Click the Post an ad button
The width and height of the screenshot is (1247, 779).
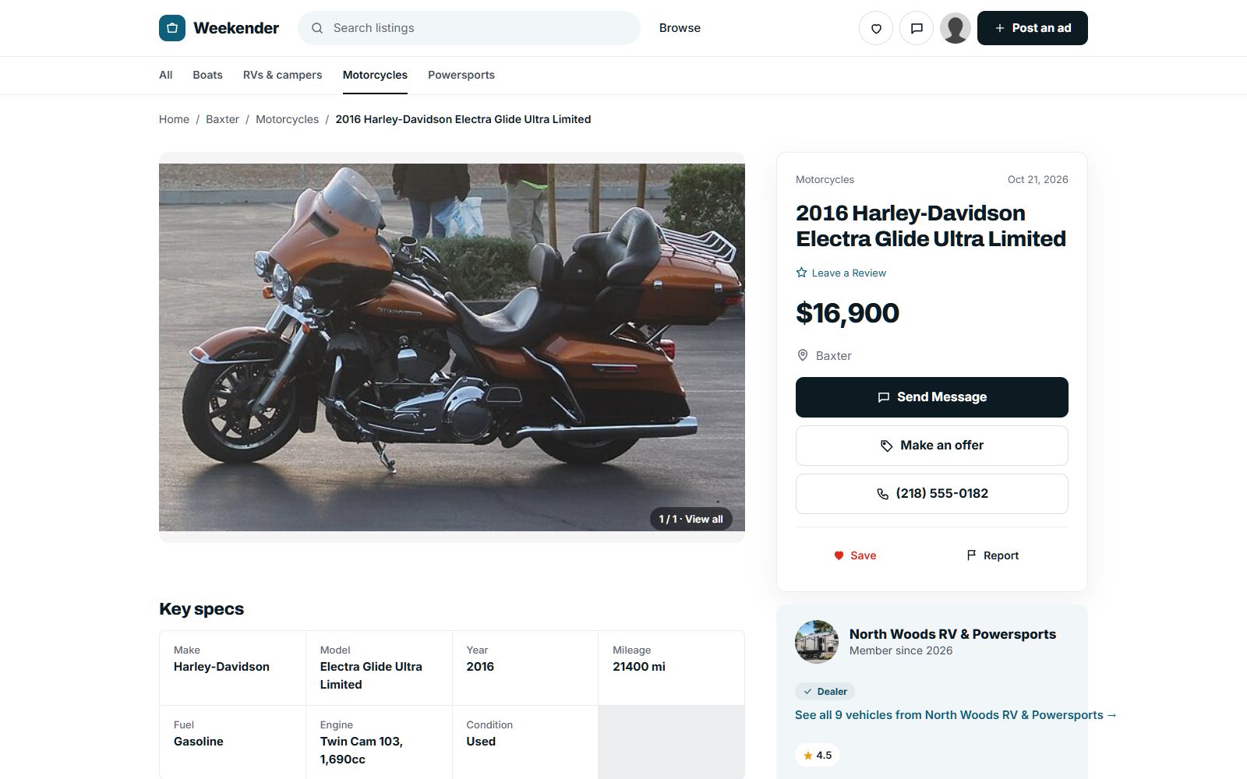click(1033, 28)
